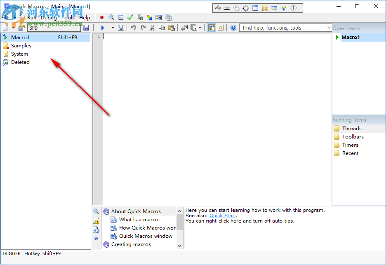Viewport: 386px width, 265px height.
Task: Click the Cut scissors icon
Action: [153, 28]
